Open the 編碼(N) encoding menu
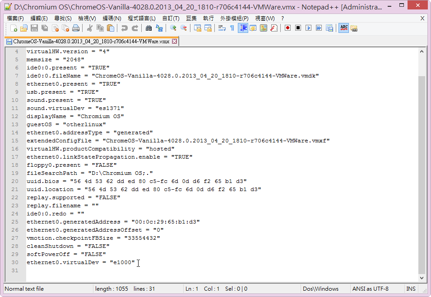 tap(111, 18)
